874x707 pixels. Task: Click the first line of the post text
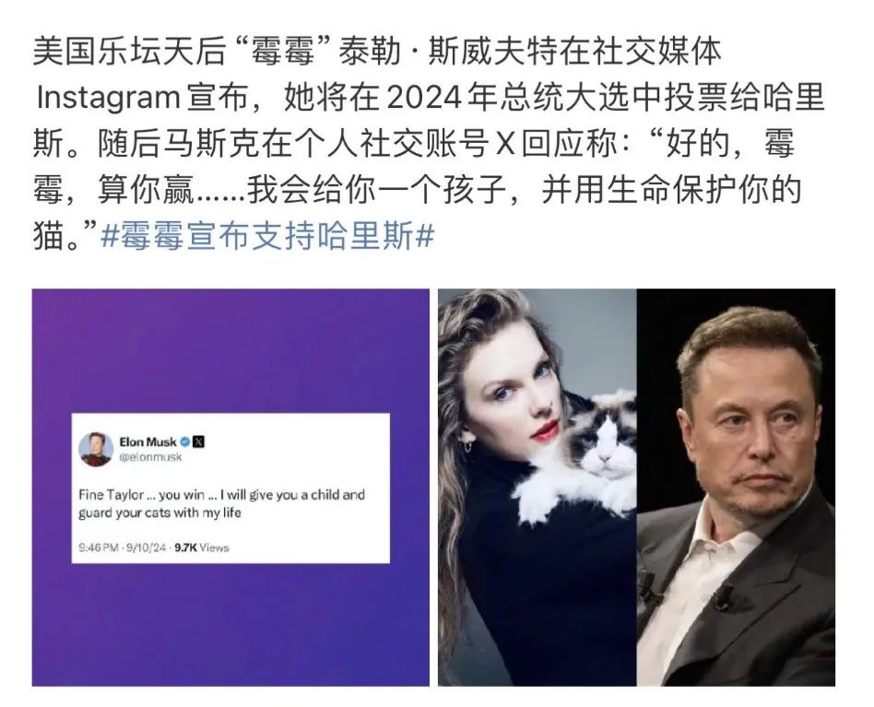377,52
